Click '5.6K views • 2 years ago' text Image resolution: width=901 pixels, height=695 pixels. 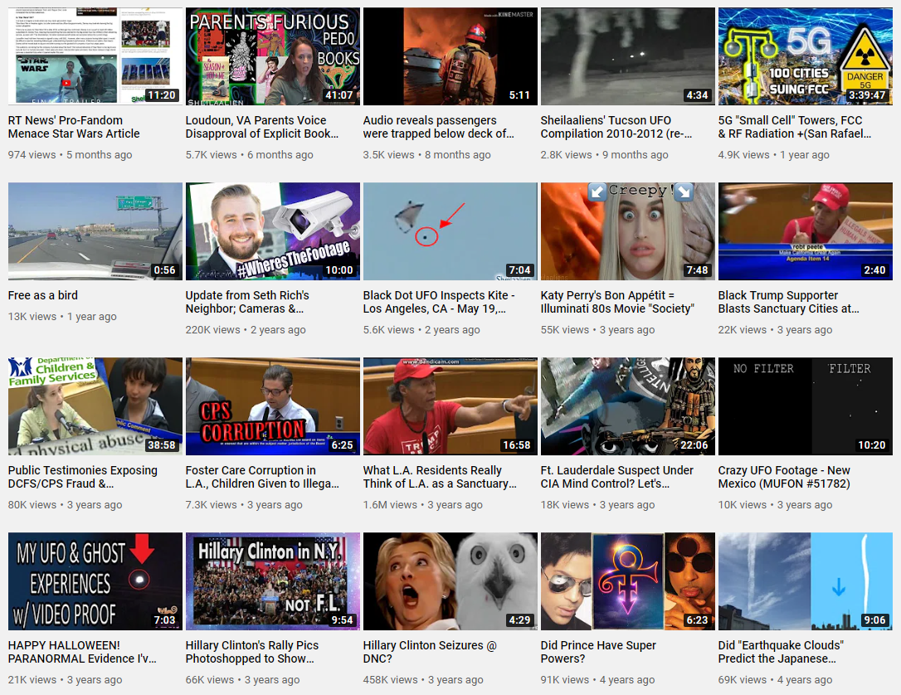pyautogui.click(x=421, y=330)
